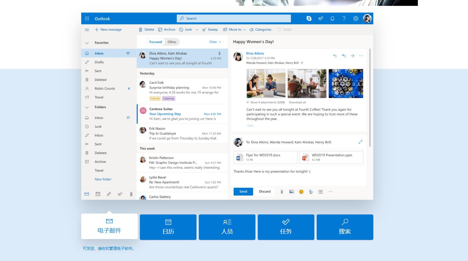Click Archive in the command bar
Image resolution: width=468 pixels, height=261 pixels.
pyautogui.click(x=167, y=30)
